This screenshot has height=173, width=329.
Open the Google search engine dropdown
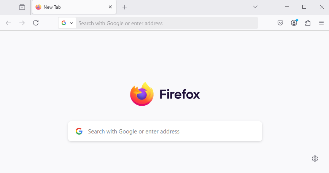[x=67, y=23]
